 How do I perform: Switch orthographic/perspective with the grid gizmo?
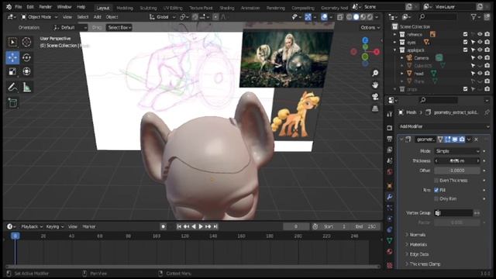[375, 108]
